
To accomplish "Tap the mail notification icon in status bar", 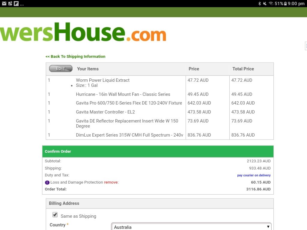I will click(x=4, y=4).
